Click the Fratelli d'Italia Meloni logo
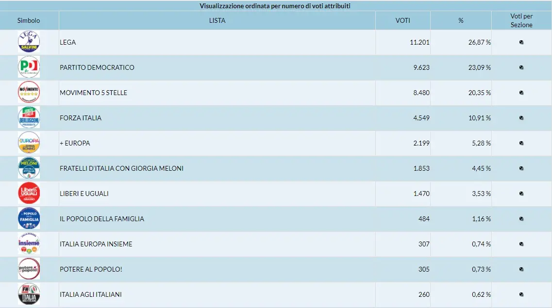 29,168
